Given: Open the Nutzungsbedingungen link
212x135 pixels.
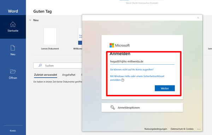Looking at the screenshot, I should (156, 129).
